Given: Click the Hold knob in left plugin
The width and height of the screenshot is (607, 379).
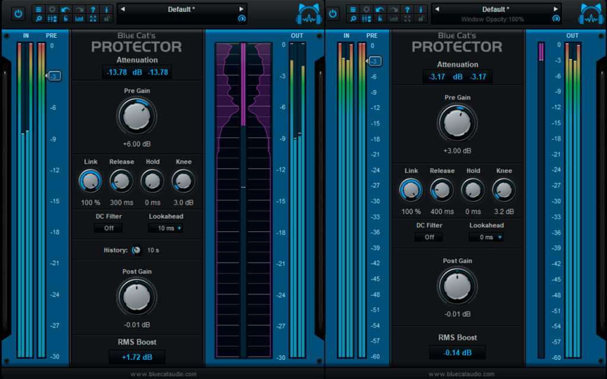Looking at the screenshot, I should (152, 181).
